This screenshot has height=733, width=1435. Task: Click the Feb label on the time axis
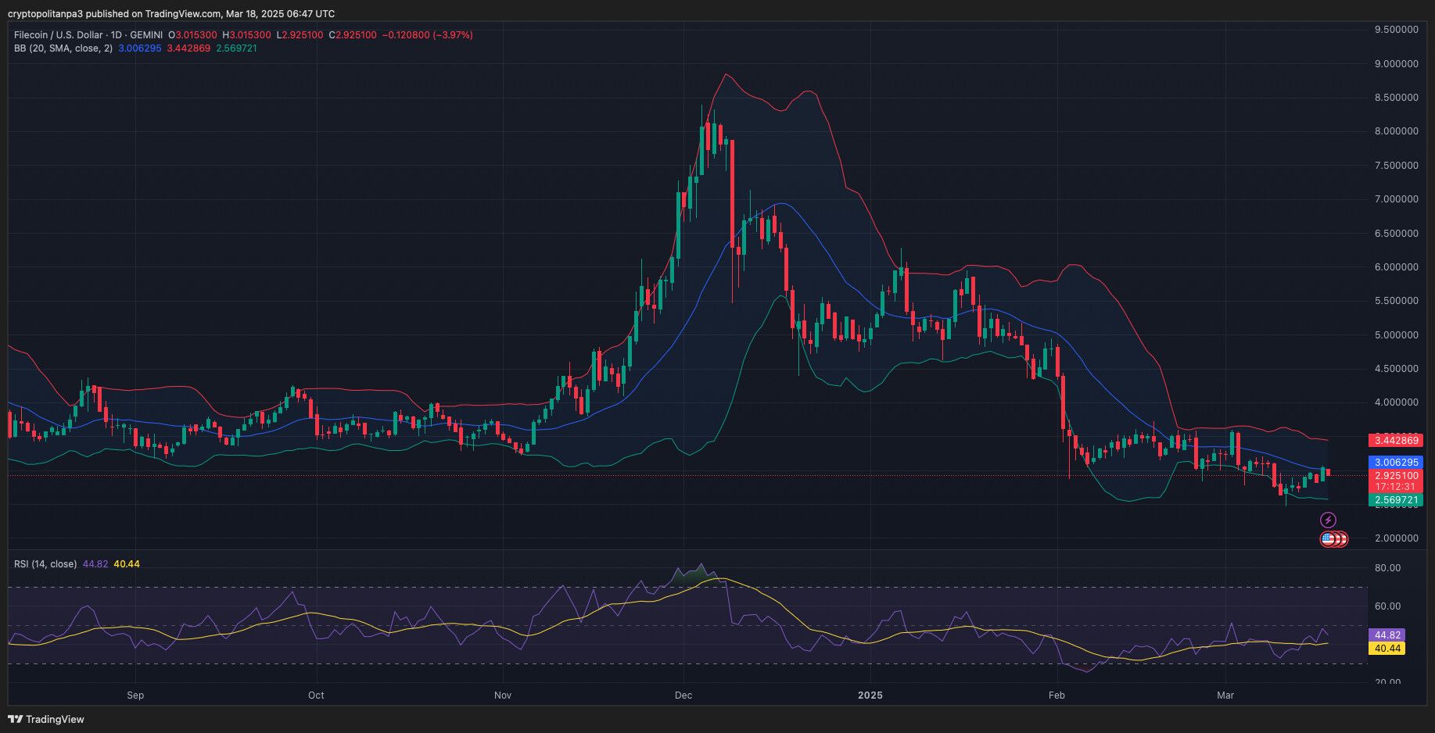[x=1057, y=695]
